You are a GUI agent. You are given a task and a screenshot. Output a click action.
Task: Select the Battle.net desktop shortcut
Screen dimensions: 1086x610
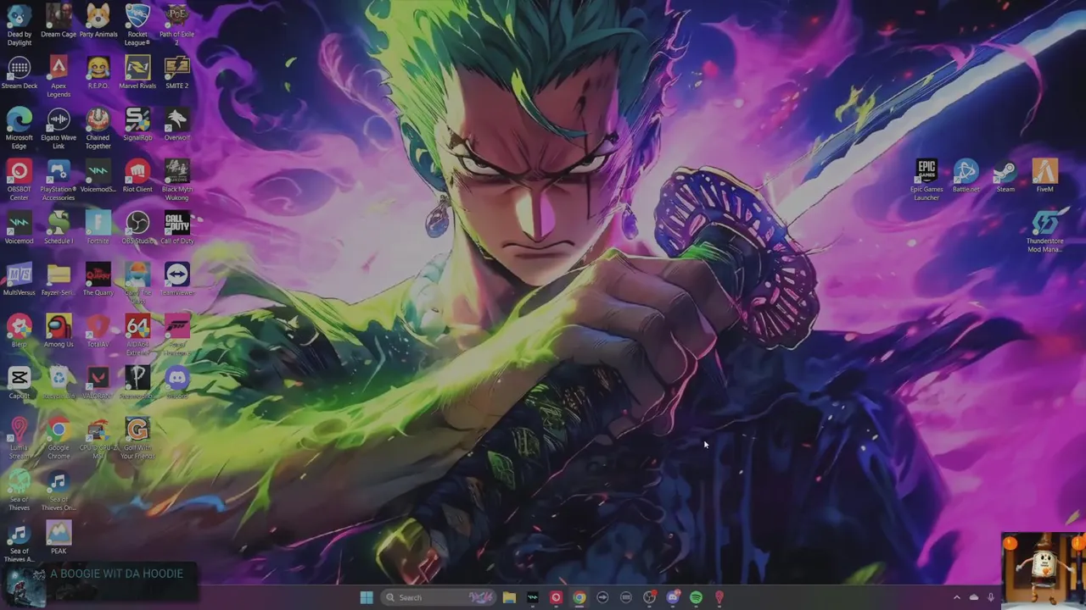(966, 171)
